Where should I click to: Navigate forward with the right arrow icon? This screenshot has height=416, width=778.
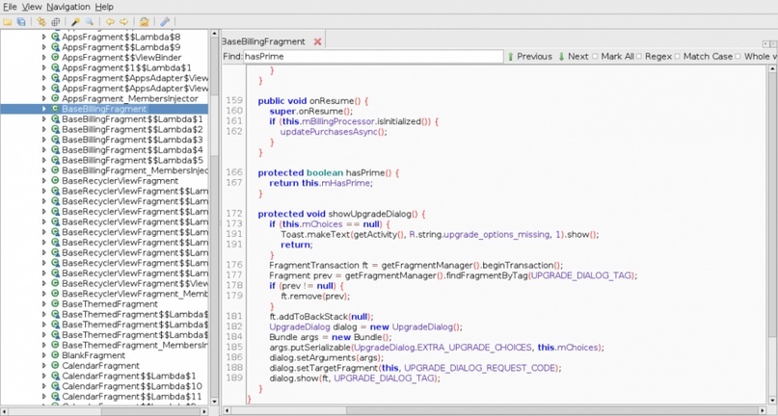(122, 21)
